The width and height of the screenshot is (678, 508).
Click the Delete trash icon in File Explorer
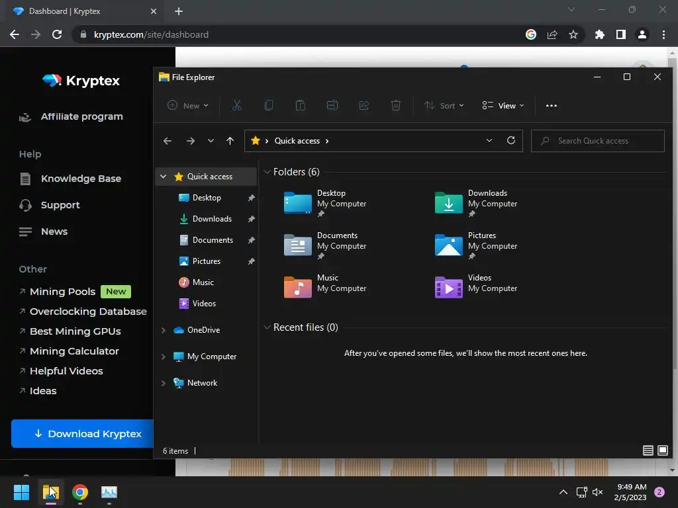[x=396, y=105]
